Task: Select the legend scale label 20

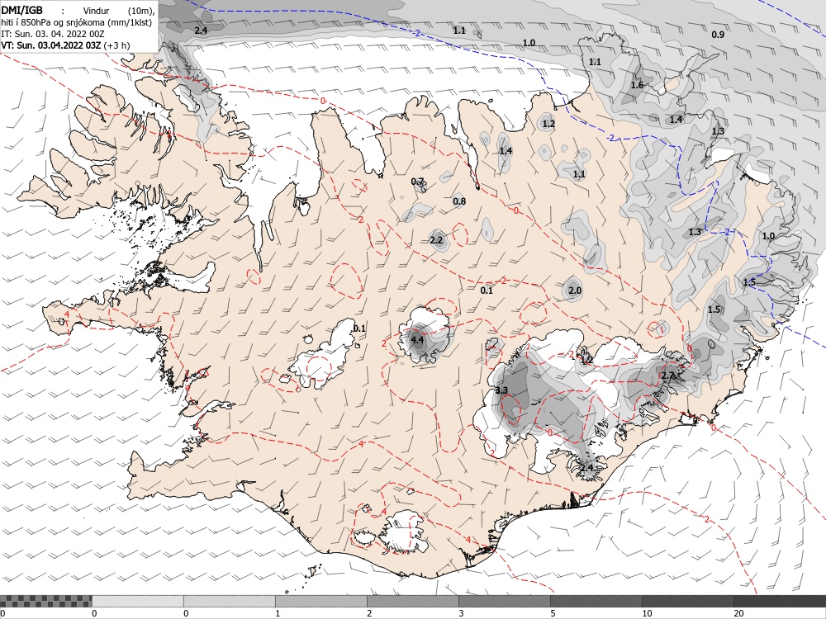Action: coord(738,613)
